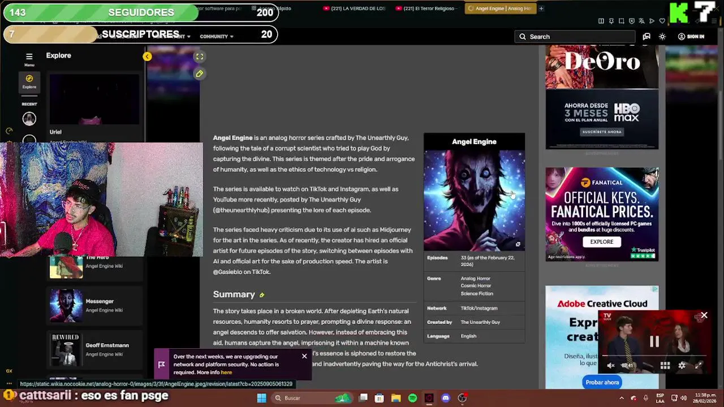Viewport: 724px width, 407px height.
Task: Switch to 'El Terror Religioso' tab
Action: pos(427,8)
